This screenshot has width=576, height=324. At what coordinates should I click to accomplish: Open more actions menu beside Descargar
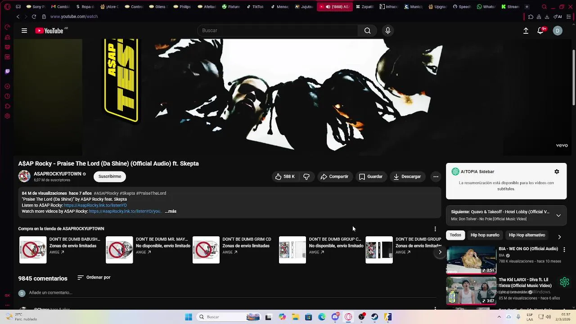pyautogui.click(x=436, y=177)
